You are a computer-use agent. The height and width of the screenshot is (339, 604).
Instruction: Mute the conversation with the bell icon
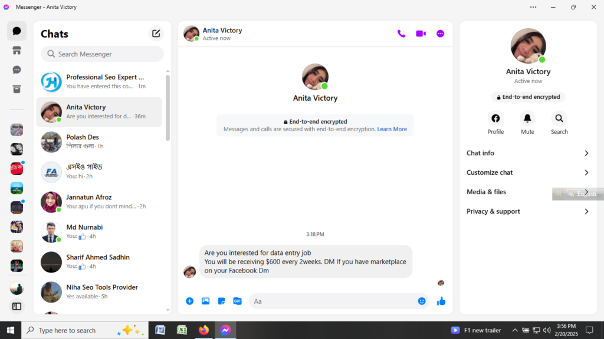527,118
